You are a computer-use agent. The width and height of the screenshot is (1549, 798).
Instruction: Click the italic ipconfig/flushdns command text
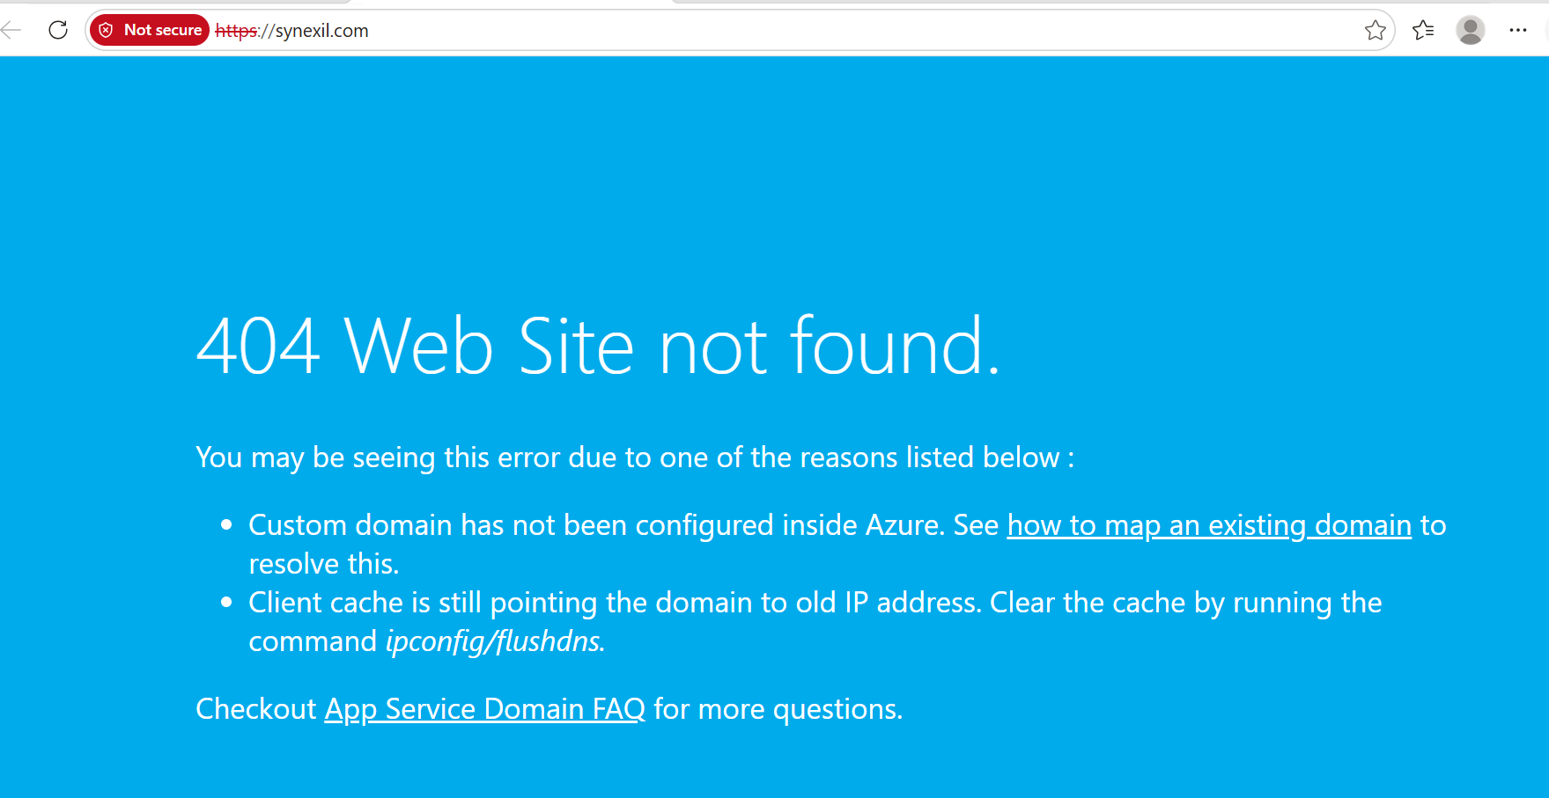pyautogui.click(x=495, y=641)
